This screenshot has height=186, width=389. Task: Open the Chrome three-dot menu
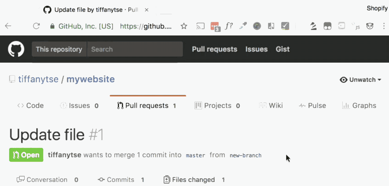coord(384,26)
